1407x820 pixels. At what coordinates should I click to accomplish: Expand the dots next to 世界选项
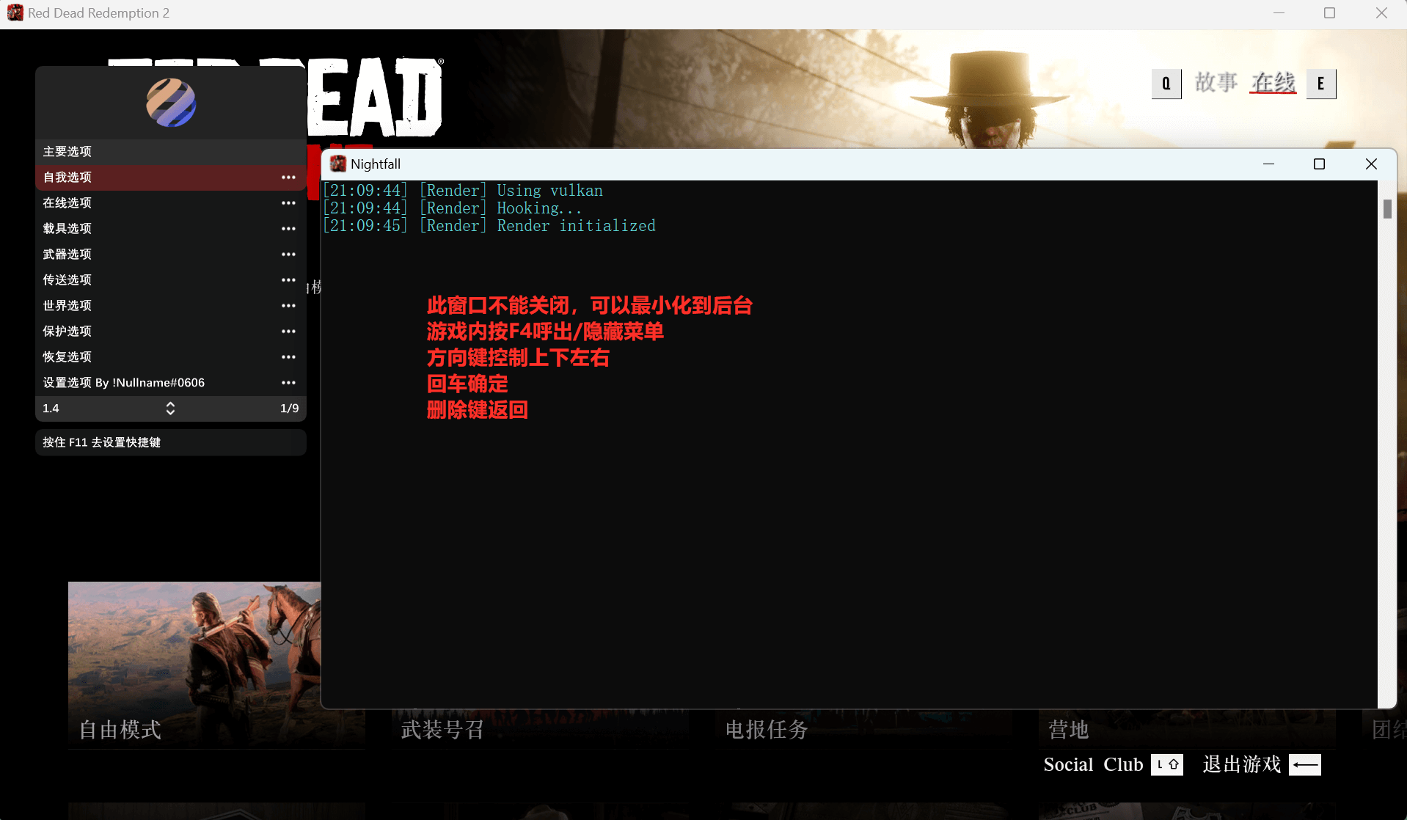288,306
